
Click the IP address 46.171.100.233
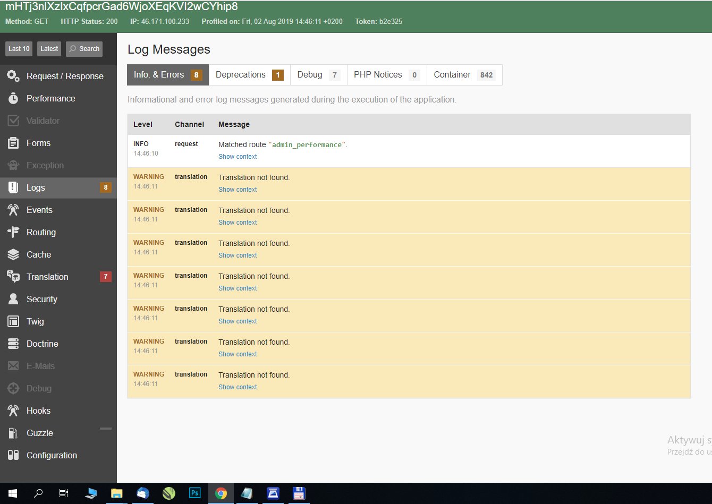pyautogui.click(x=165, y=22)
